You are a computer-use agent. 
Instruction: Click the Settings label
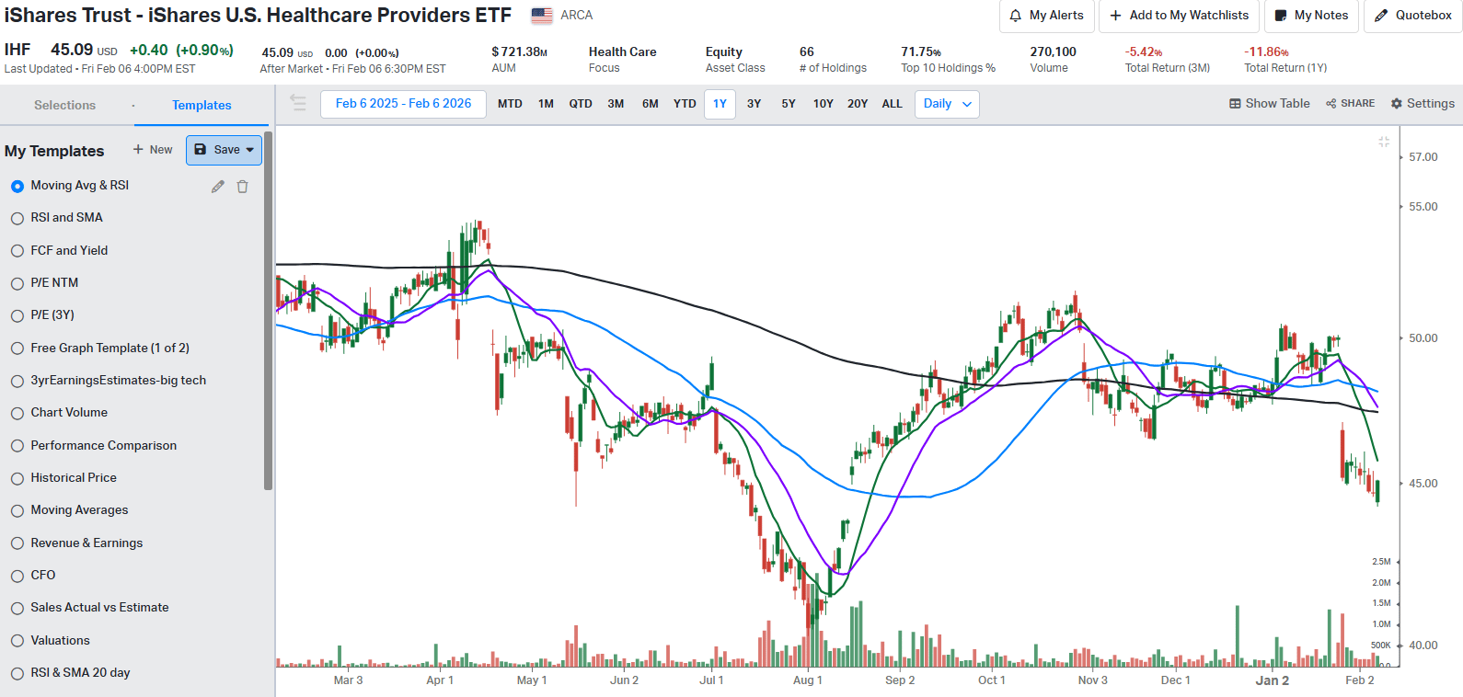pos(1431,104)
